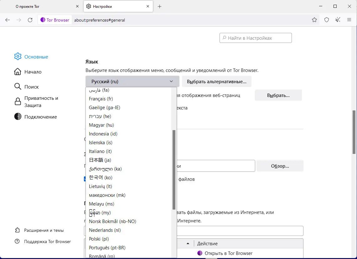
Task: Open the hamburger application menu
Action: [x=349, y=20]
